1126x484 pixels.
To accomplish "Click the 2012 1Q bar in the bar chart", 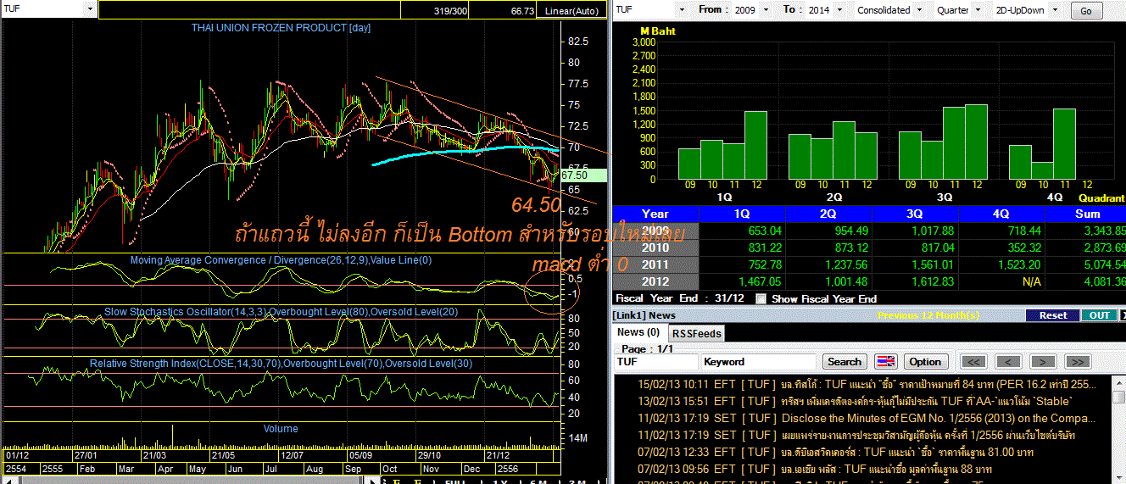I will coord(755,145).
